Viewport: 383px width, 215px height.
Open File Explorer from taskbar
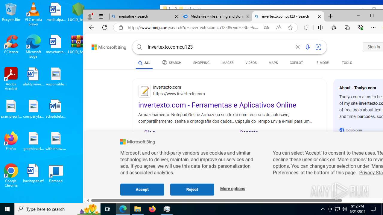point(138,209)
